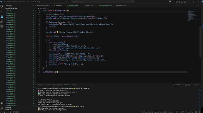Open the Manage gear icon
The height and width of the screenshot is (113, 203).
click(x=2, y=108)
